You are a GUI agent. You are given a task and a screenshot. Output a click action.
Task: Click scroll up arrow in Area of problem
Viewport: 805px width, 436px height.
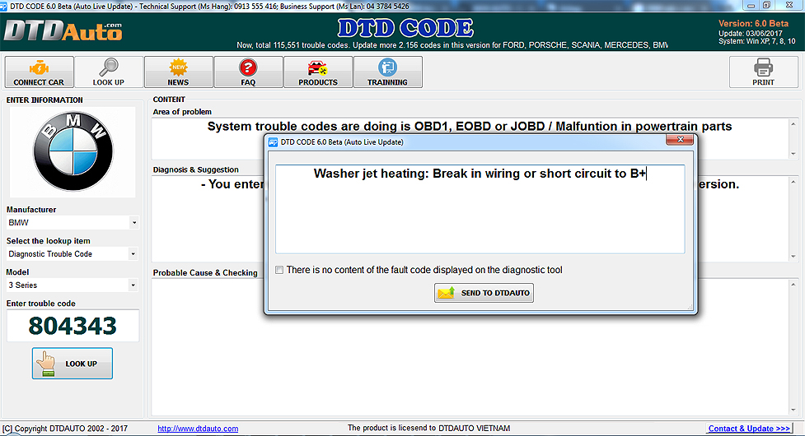[793, 124]
